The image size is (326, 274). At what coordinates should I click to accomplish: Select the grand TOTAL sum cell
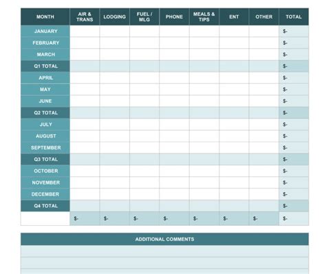(x=294, y=219)
